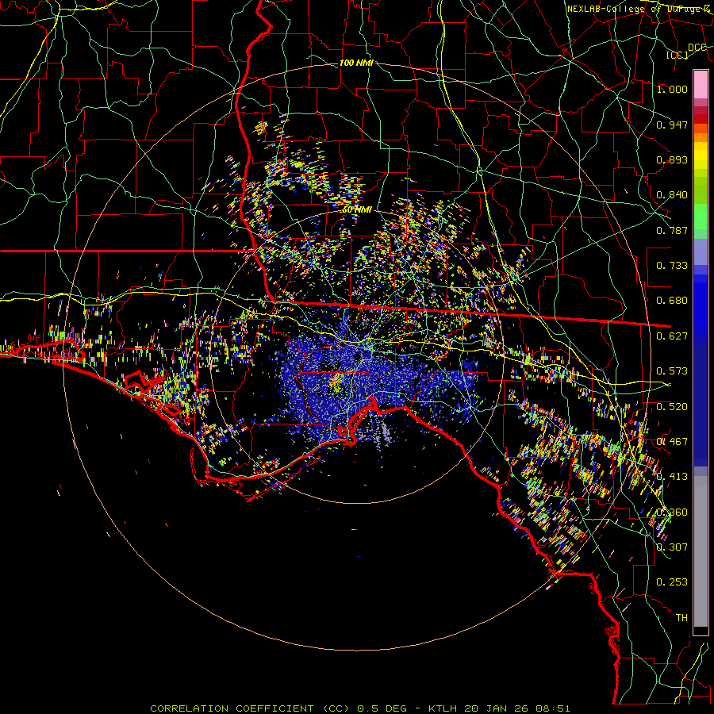Click the 0.5 DEG elevation text
Screen dimensions: 714x714
(381, 708)
